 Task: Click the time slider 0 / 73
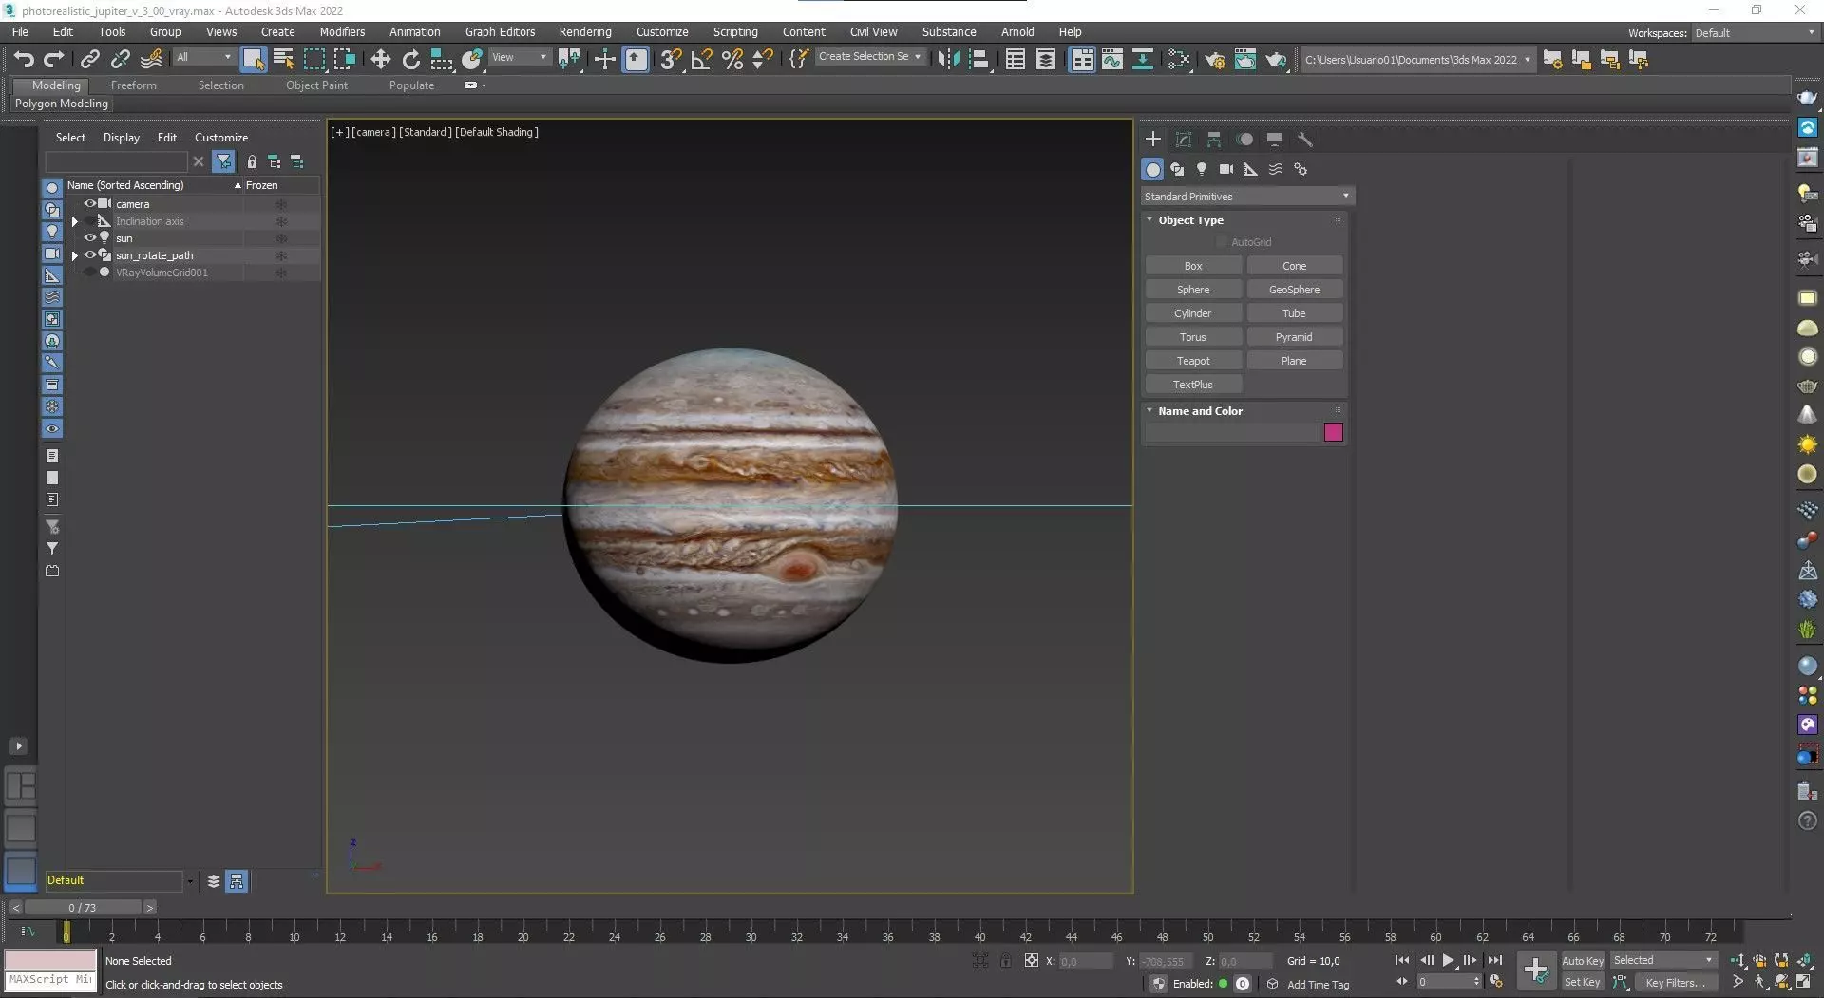(83, 908)
